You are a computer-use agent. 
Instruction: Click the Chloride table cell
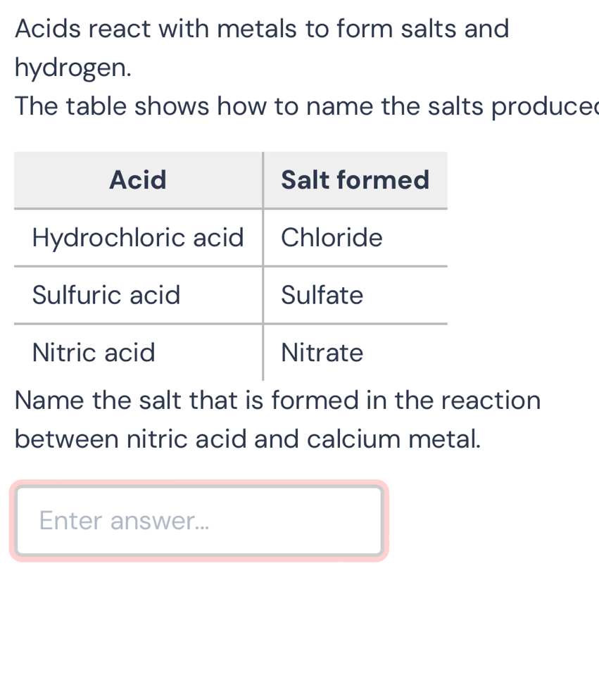click(332, 238)
